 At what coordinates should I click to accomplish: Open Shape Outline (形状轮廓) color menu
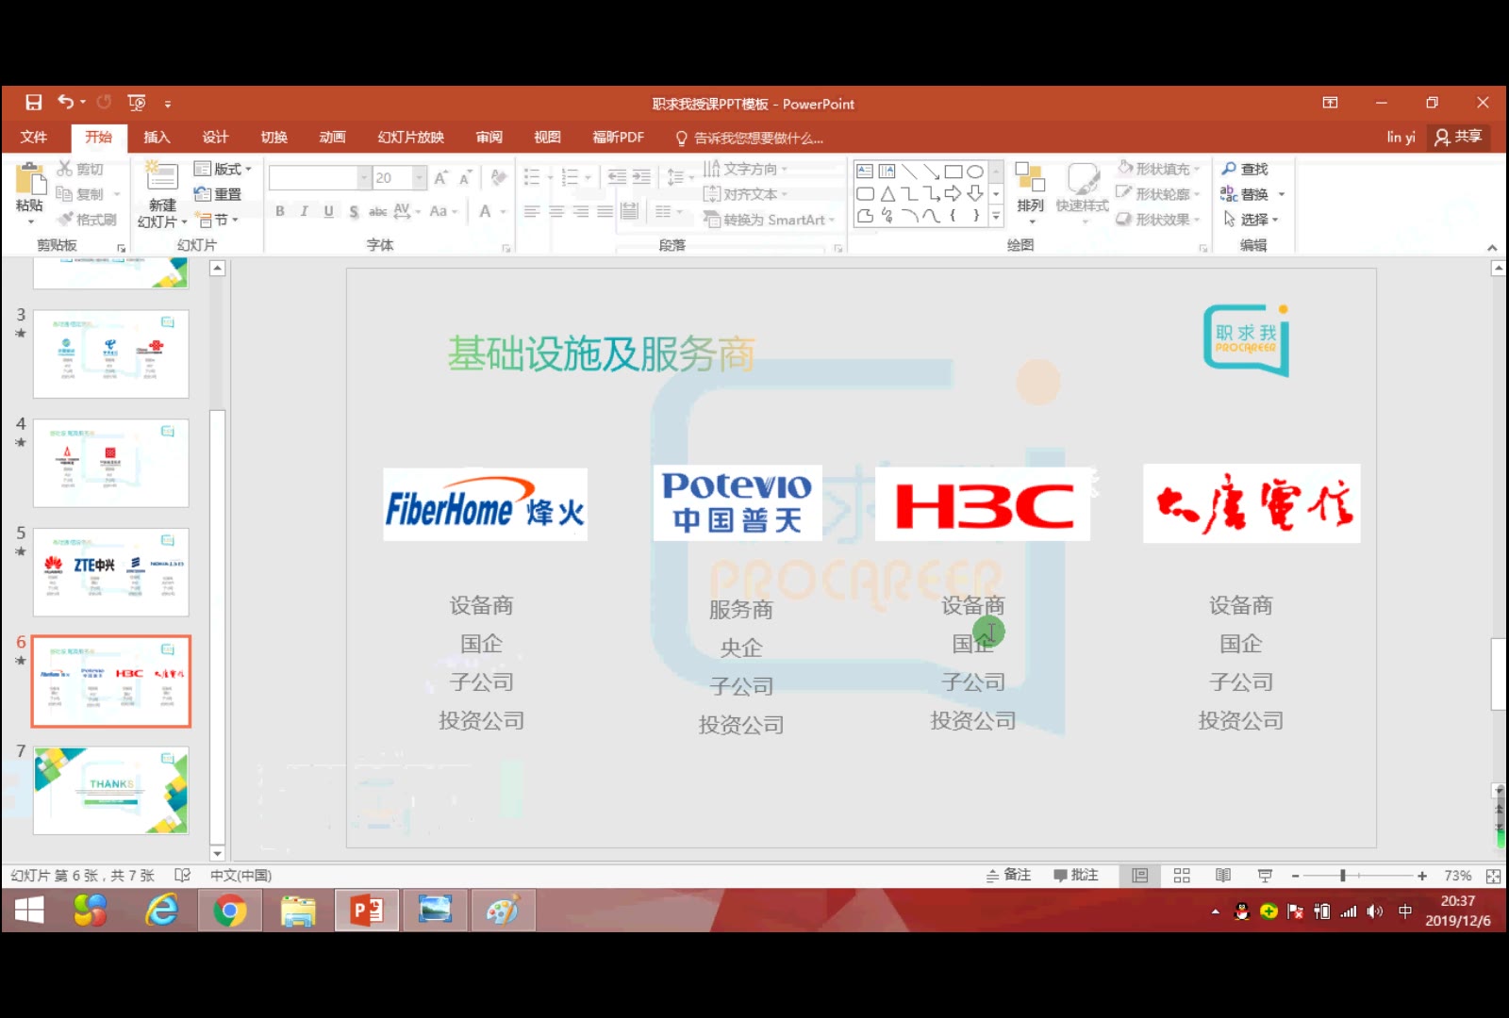pos(1158,194)
